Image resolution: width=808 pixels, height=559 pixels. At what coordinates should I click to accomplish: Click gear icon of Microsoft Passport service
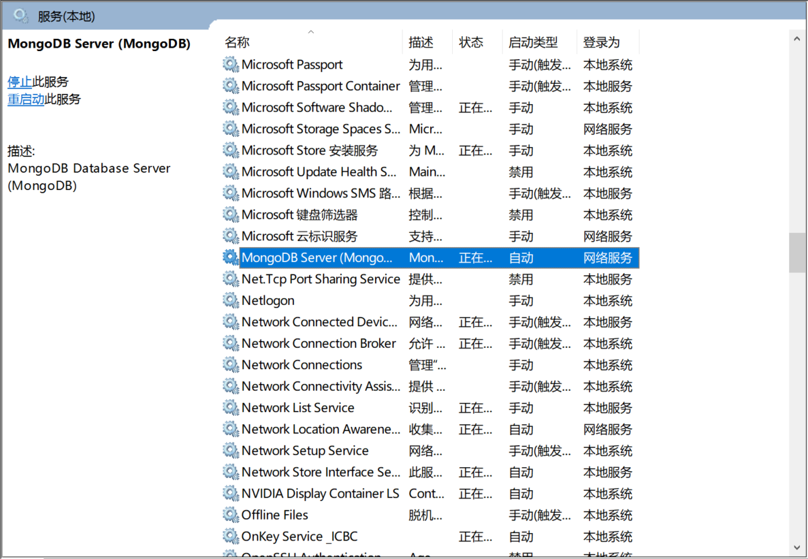coord(231,65)
